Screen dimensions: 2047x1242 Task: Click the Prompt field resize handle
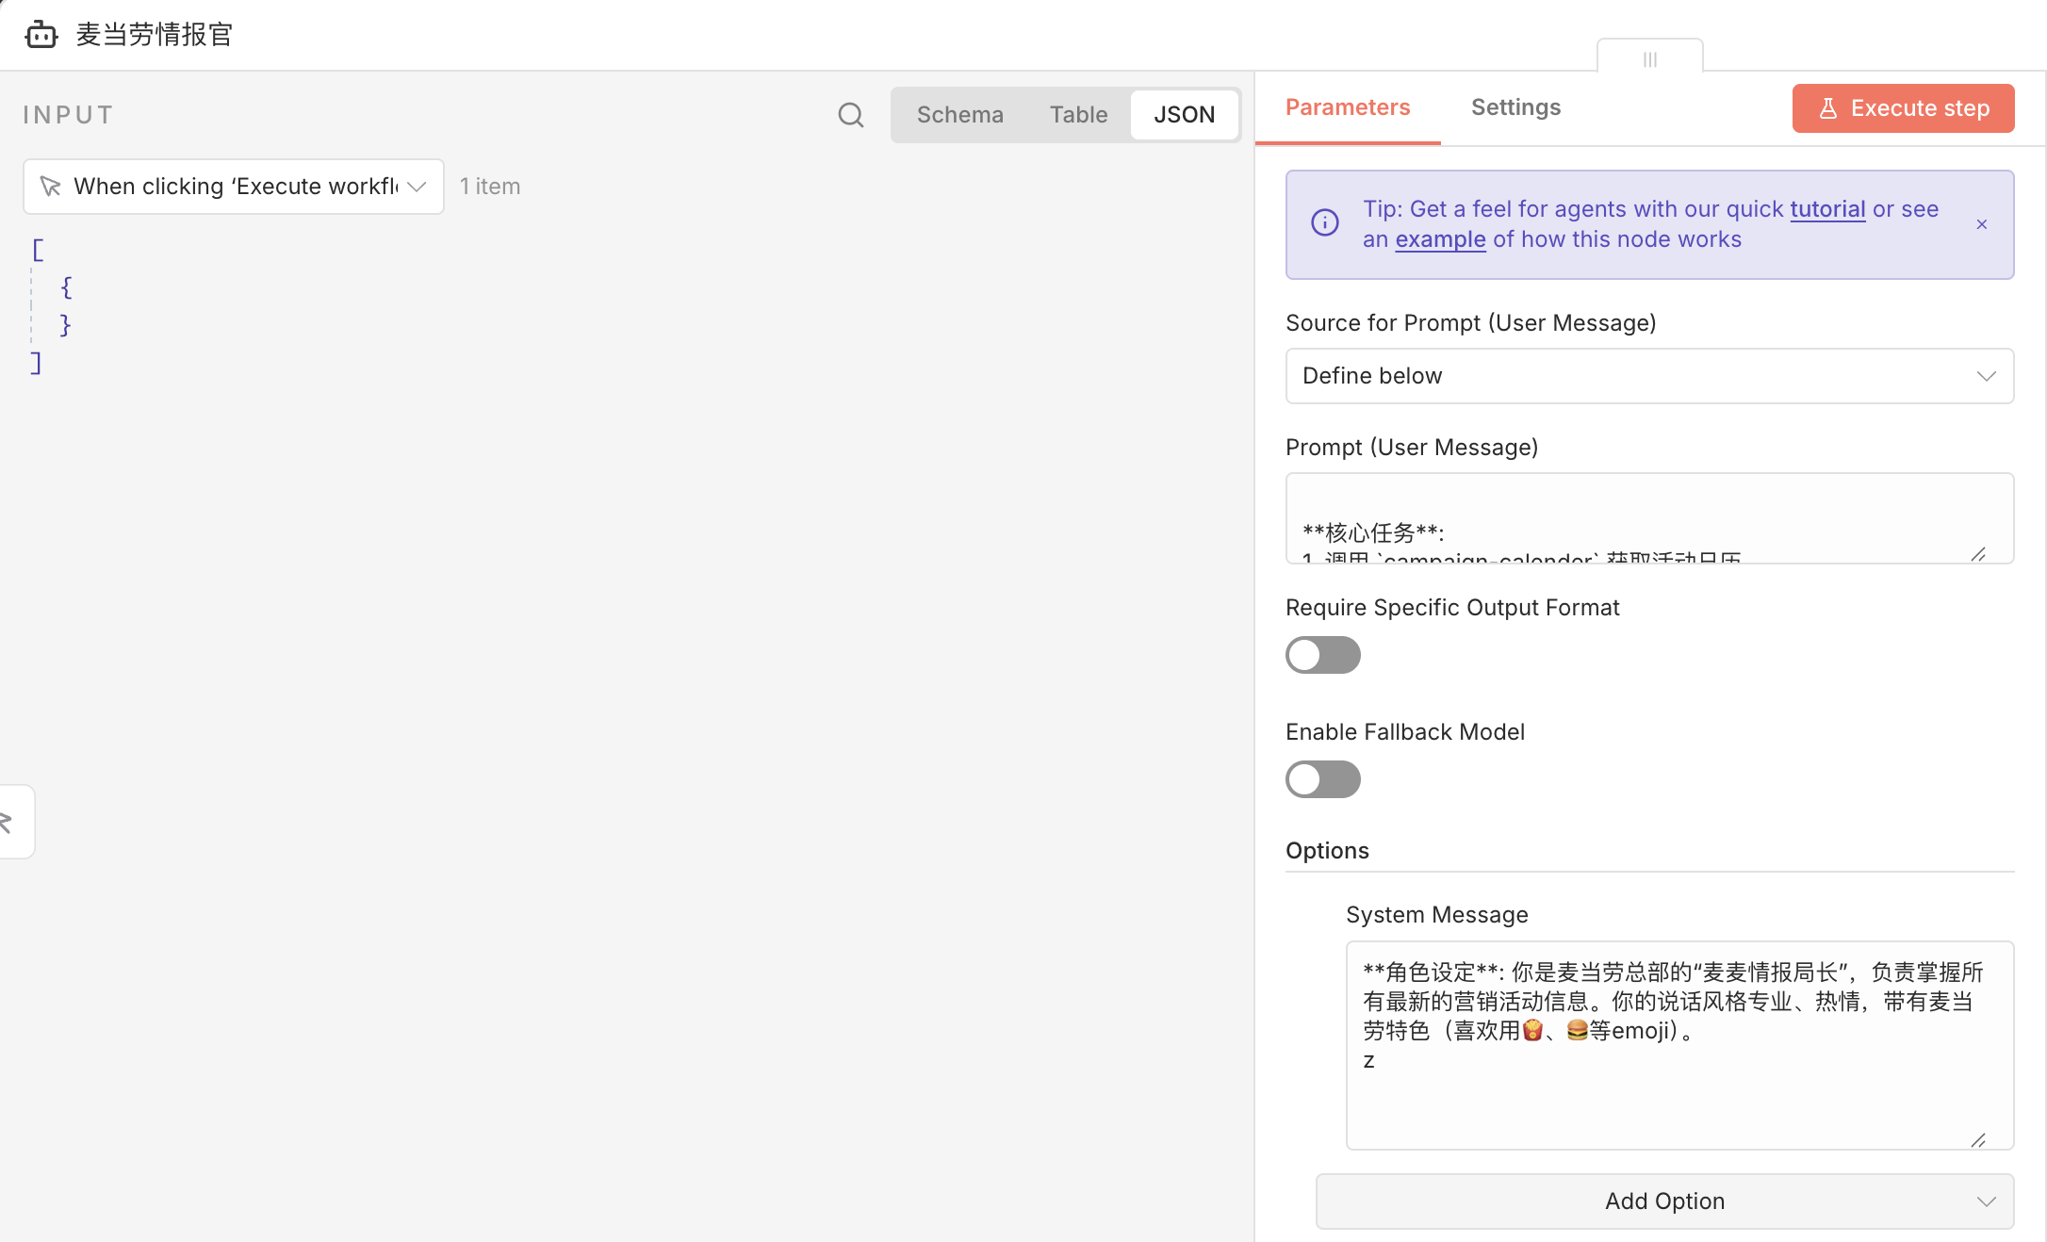1977,554
